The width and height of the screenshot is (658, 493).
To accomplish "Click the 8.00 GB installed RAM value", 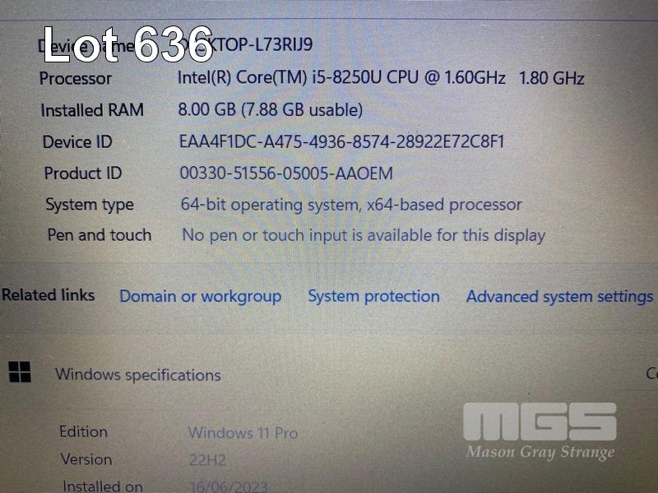I will click(271, 109).
